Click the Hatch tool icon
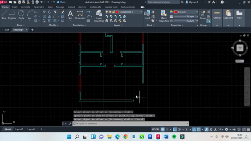251x141 pixels. click(36, 21)
